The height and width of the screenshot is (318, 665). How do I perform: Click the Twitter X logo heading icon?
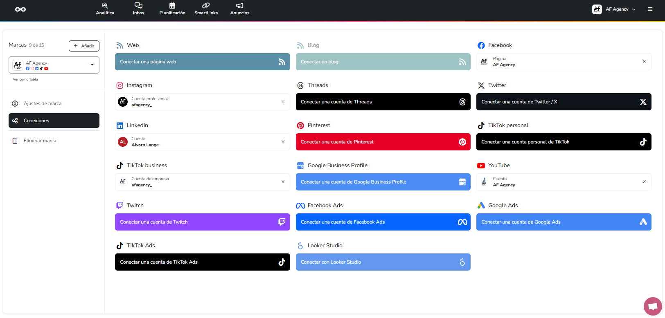coord(481,85)
